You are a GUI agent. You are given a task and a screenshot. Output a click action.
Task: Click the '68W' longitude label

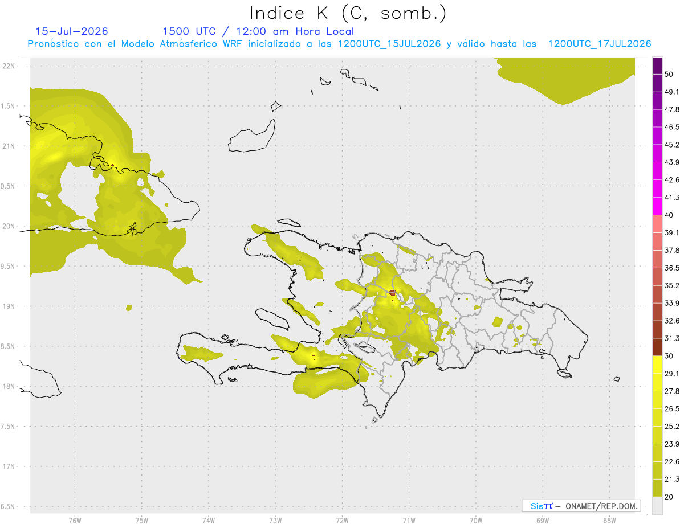[x=609, y=521]
